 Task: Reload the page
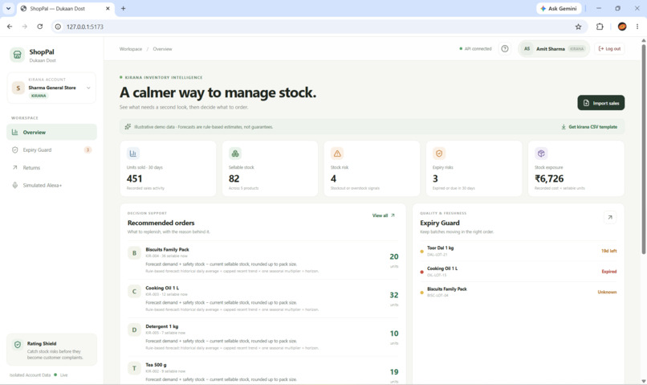pos(39,27)
